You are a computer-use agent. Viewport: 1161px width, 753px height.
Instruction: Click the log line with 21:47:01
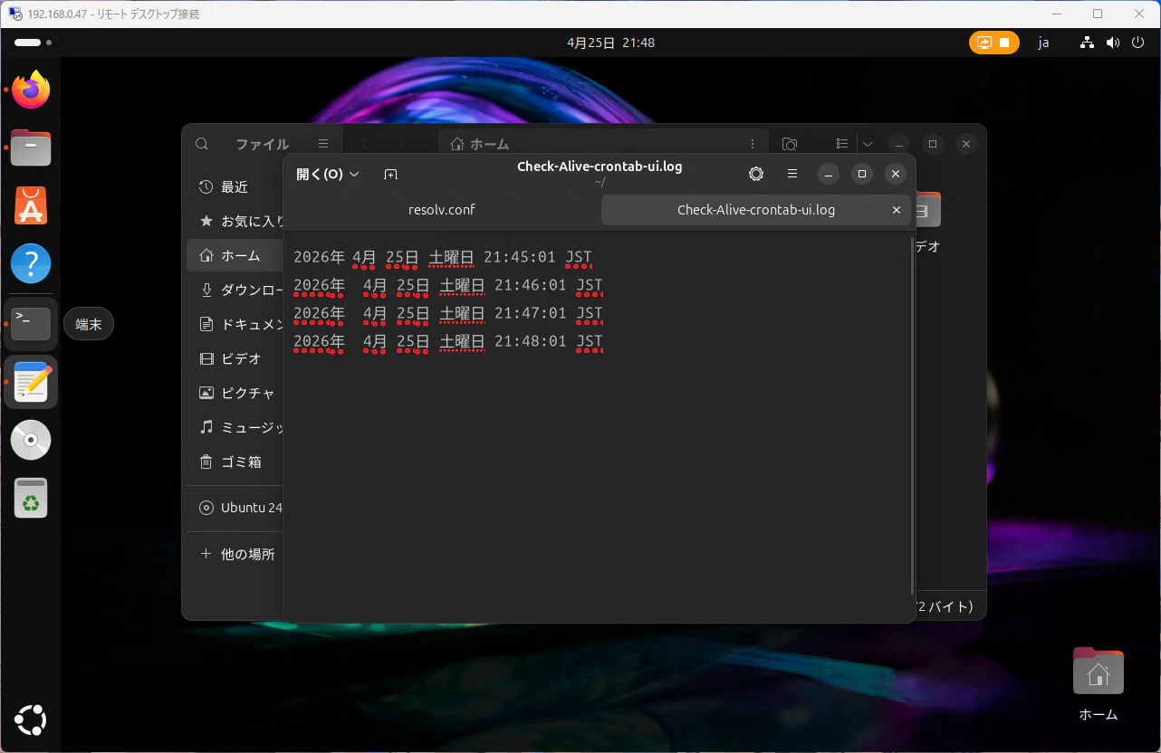coord(448,313)
